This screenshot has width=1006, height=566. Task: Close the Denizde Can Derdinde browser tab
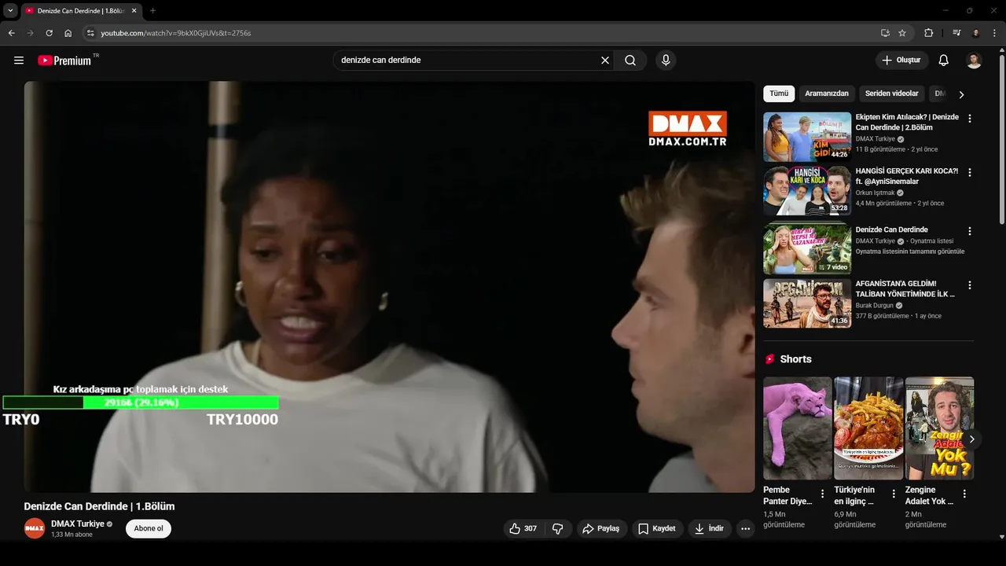[x=134, y=11]
